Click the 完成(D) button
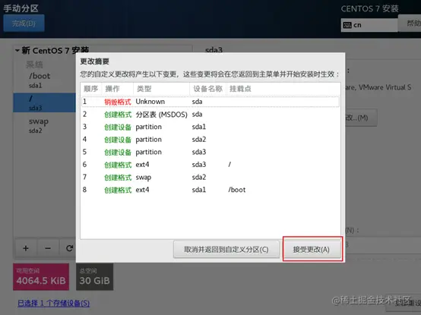The image size is (421, 315). pyautogui.click(x=24, y=24)
